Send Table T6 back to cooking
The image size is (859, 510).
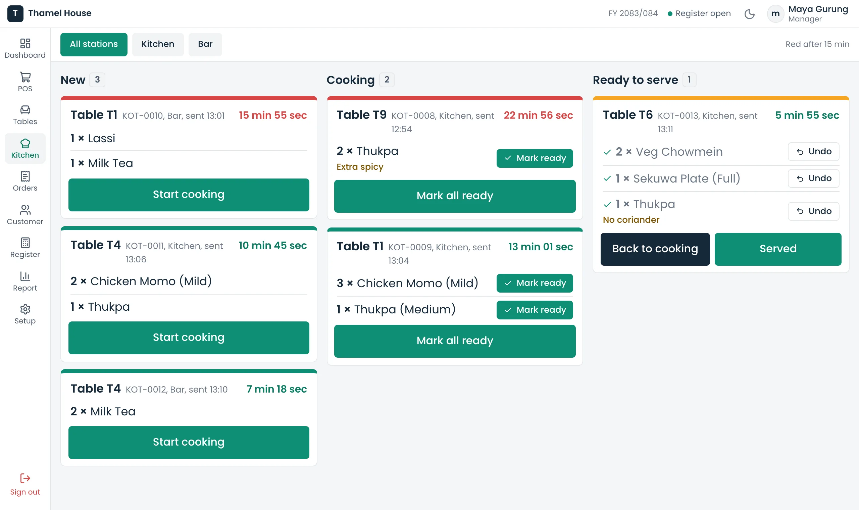tap(655, 249)
